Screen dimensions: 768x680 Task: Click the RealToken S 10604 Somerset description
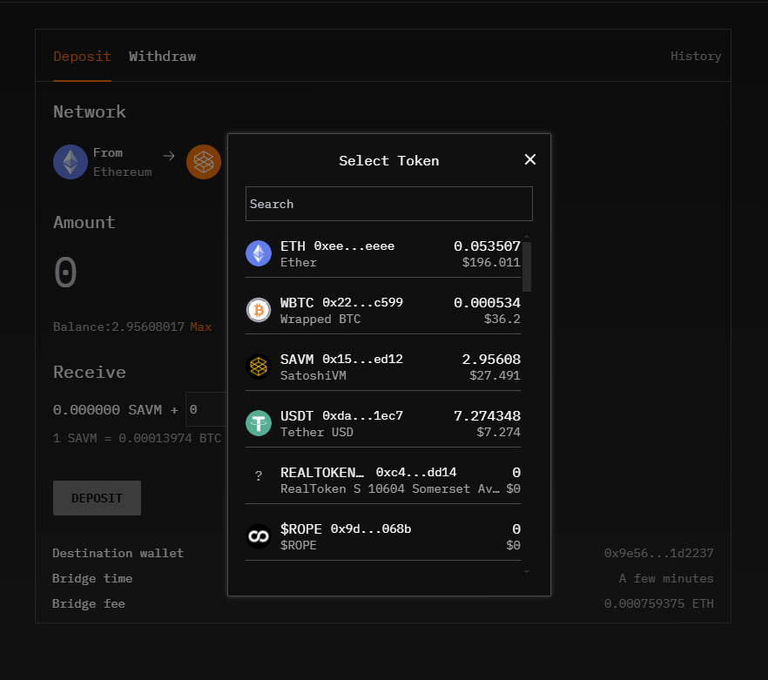[x=390, y=488]
